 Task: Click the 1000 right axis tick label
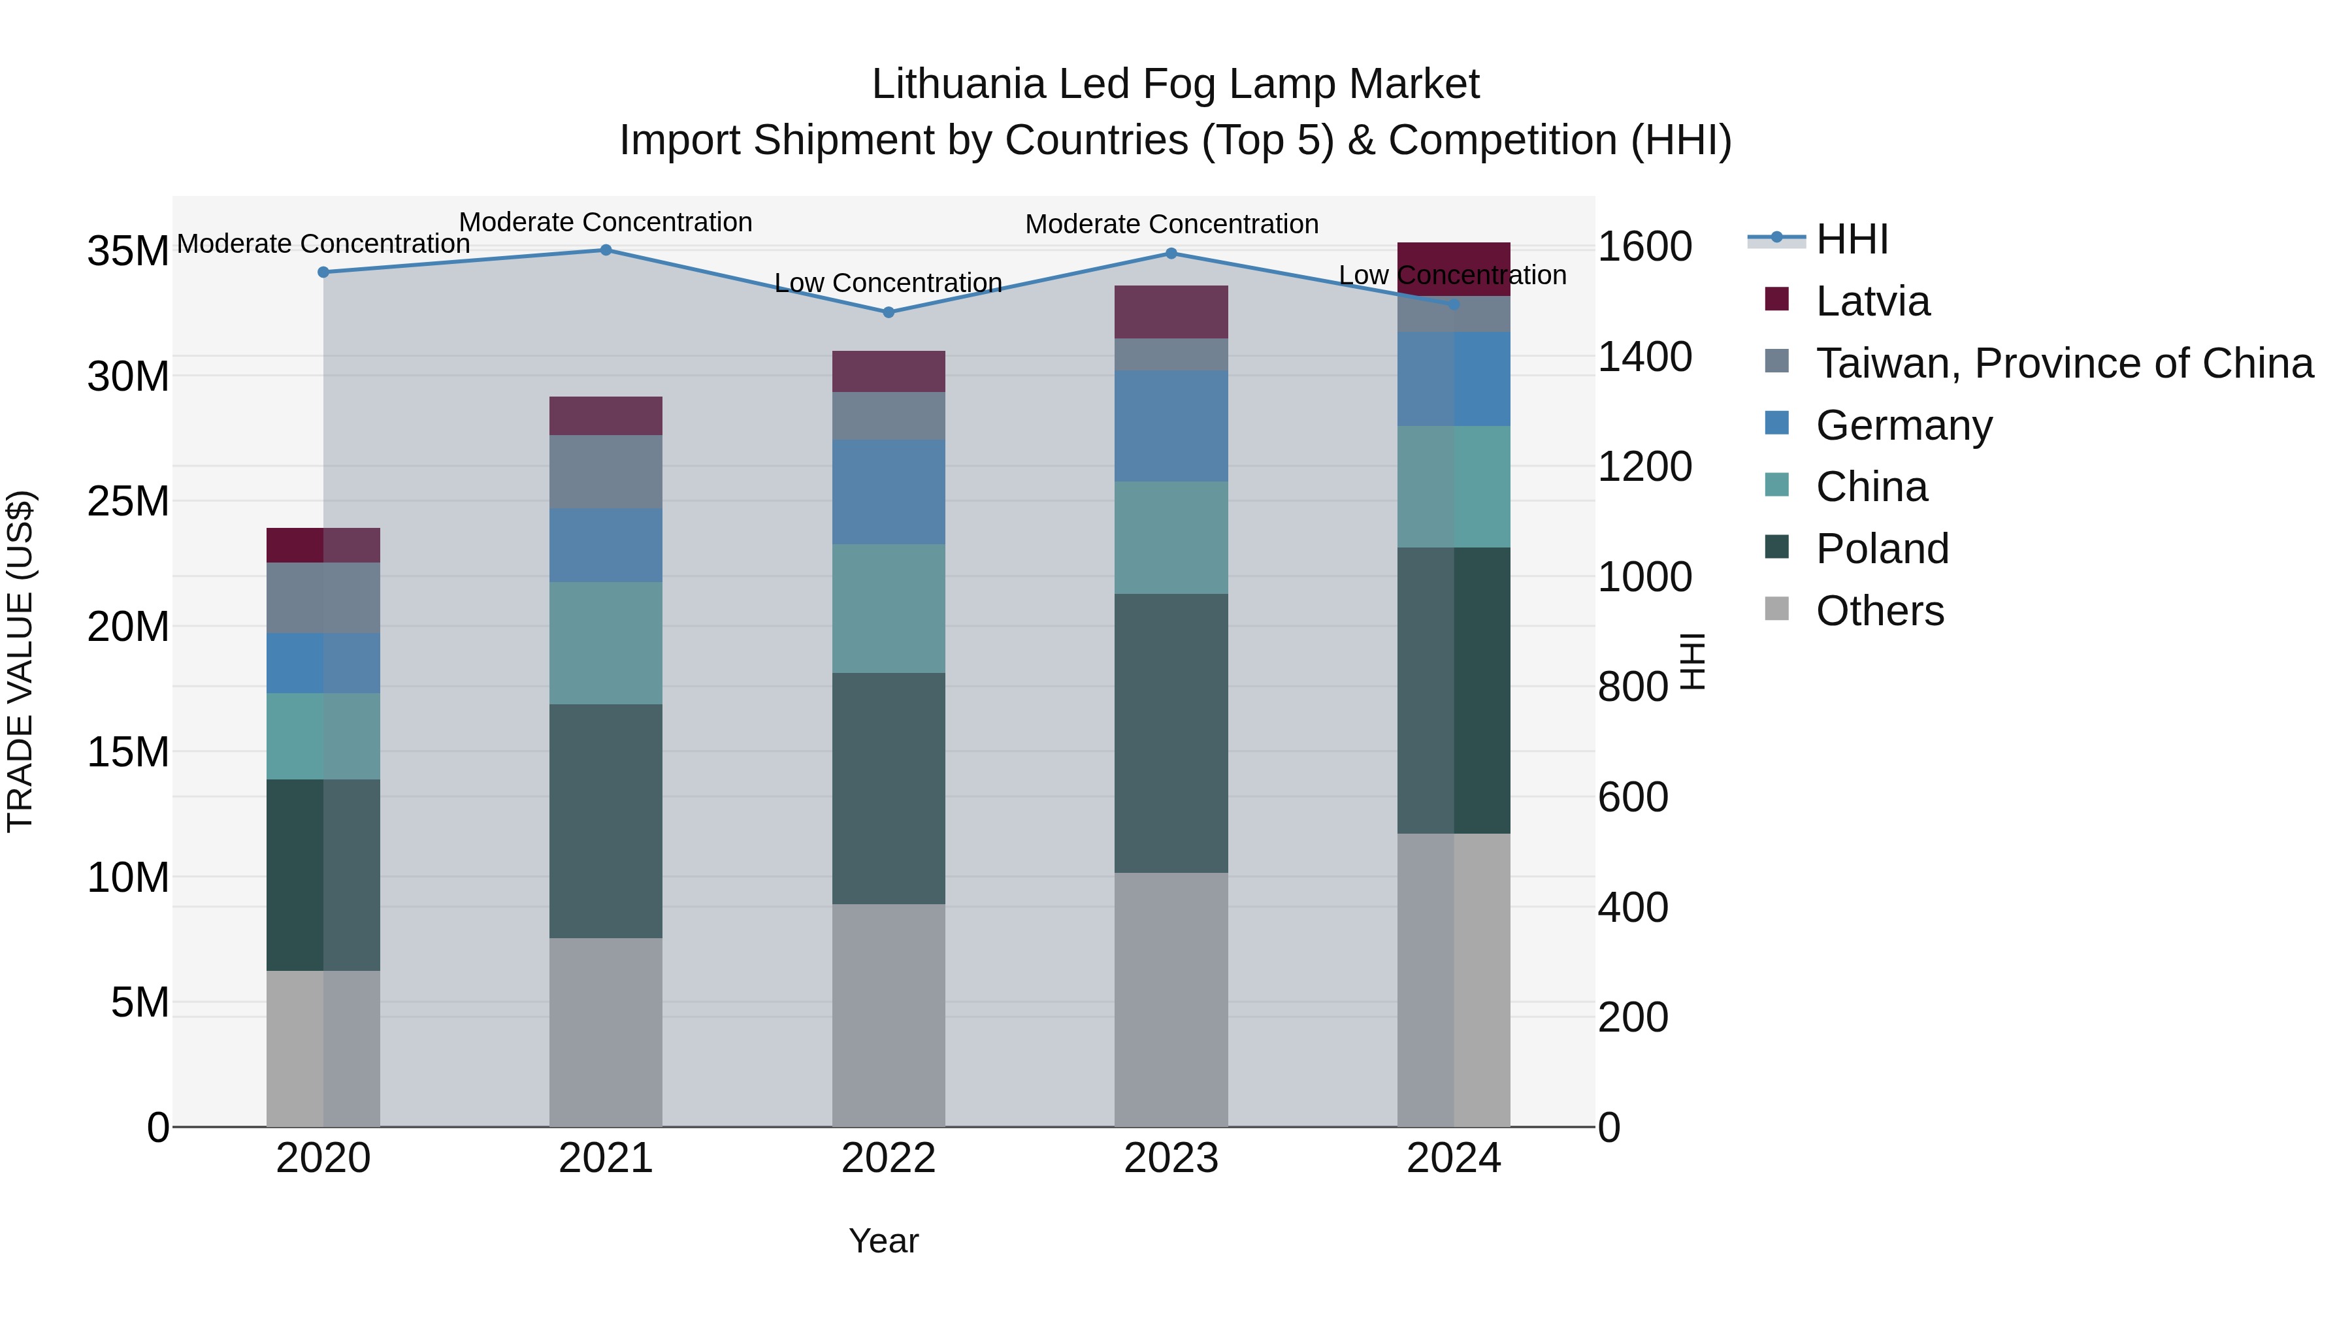point(1645,577)
